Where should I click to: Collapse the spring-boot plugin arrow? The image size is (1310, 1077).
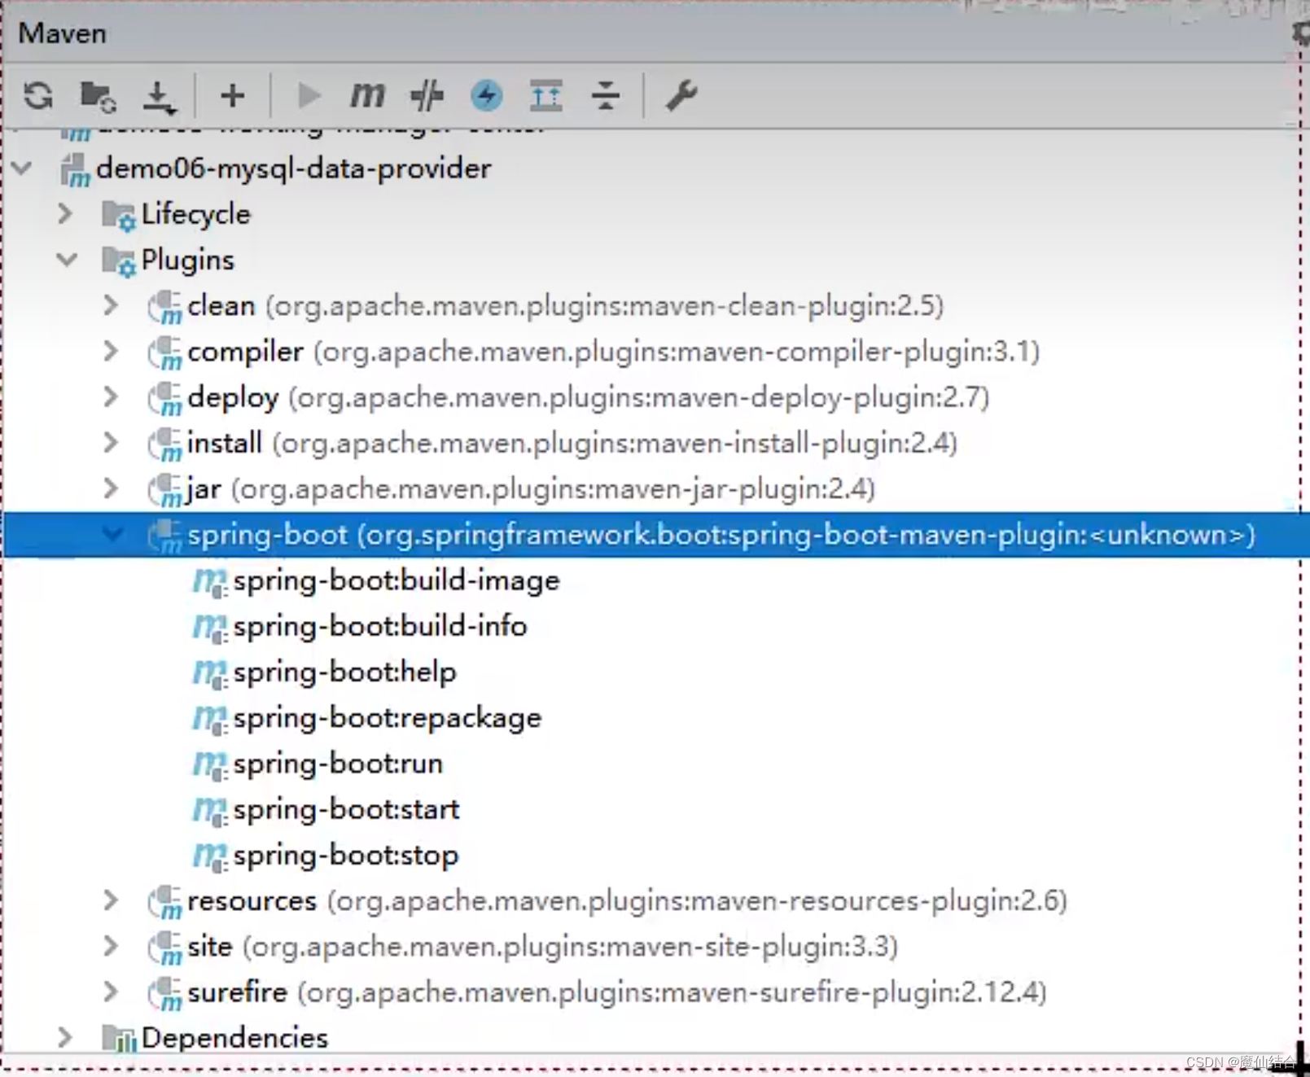[x=112, y=535]
